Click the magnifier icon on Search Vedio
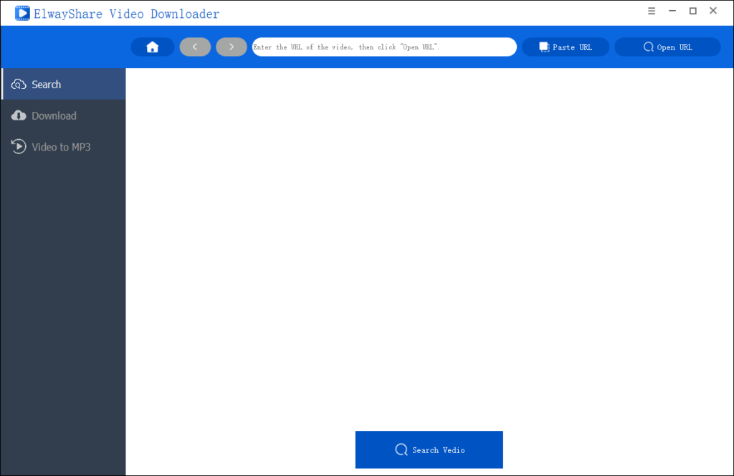This screenshot has width=734, height=476. coord(401,450)
